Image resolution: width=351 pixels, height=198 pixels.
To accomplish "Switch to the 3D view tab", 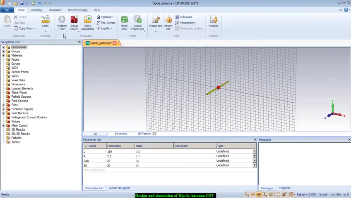I will pos(95,134).
